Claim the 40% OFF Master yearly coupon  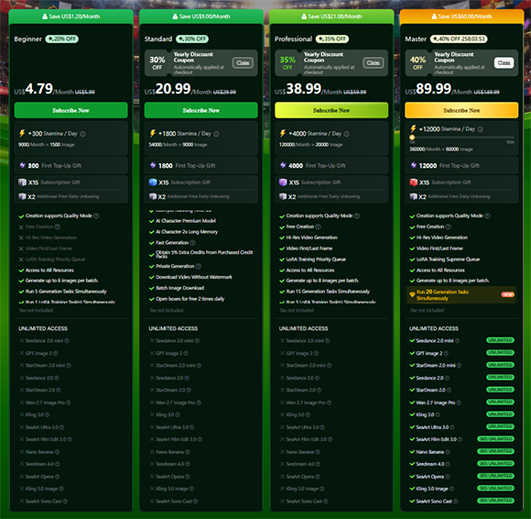pos(504,62)
